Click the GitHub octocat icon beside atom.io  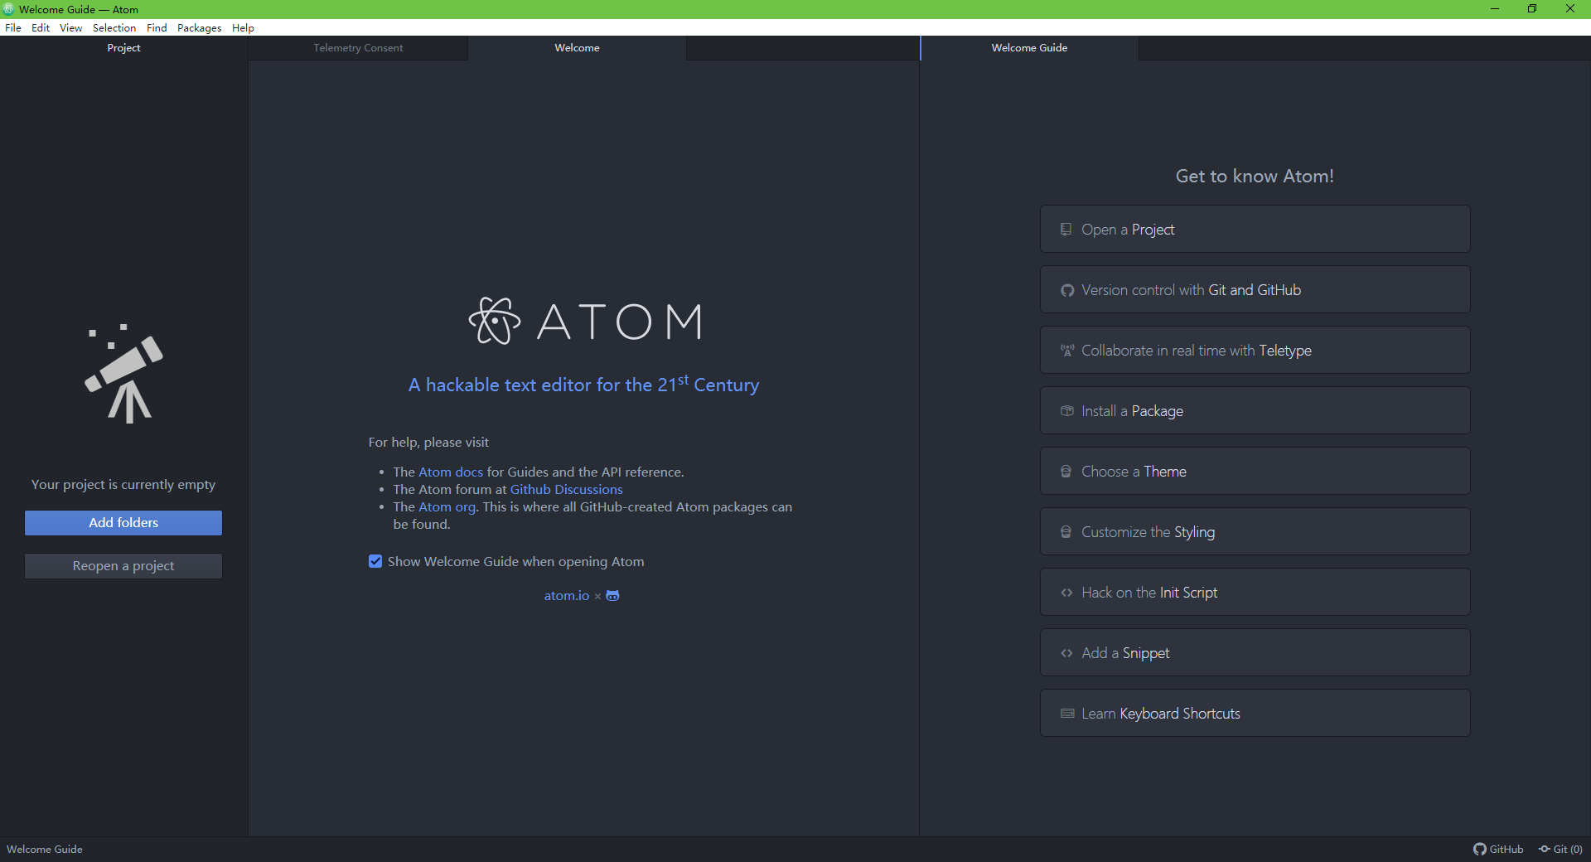612,596
